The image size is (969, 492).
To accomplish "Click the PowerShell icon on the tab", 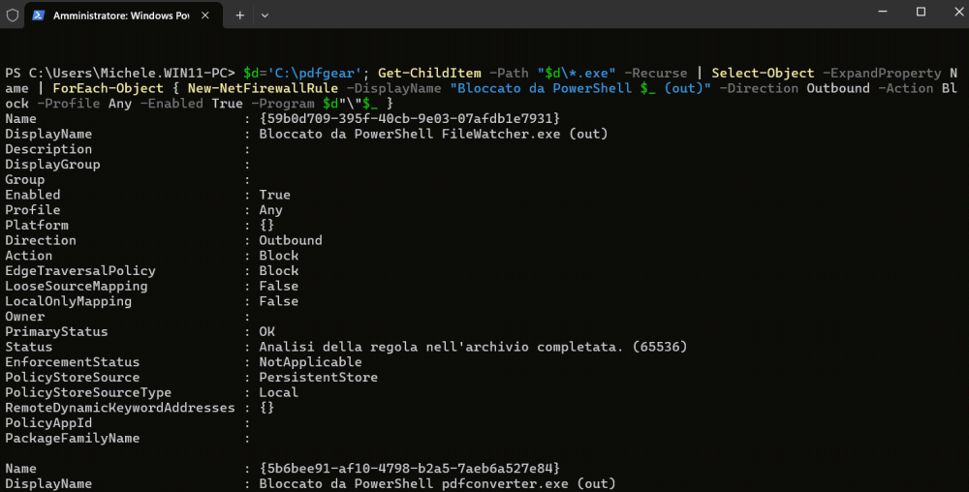I will coord(39,15).
